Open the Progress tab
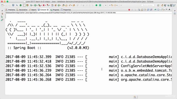The image size is (177, 99). 55,10
